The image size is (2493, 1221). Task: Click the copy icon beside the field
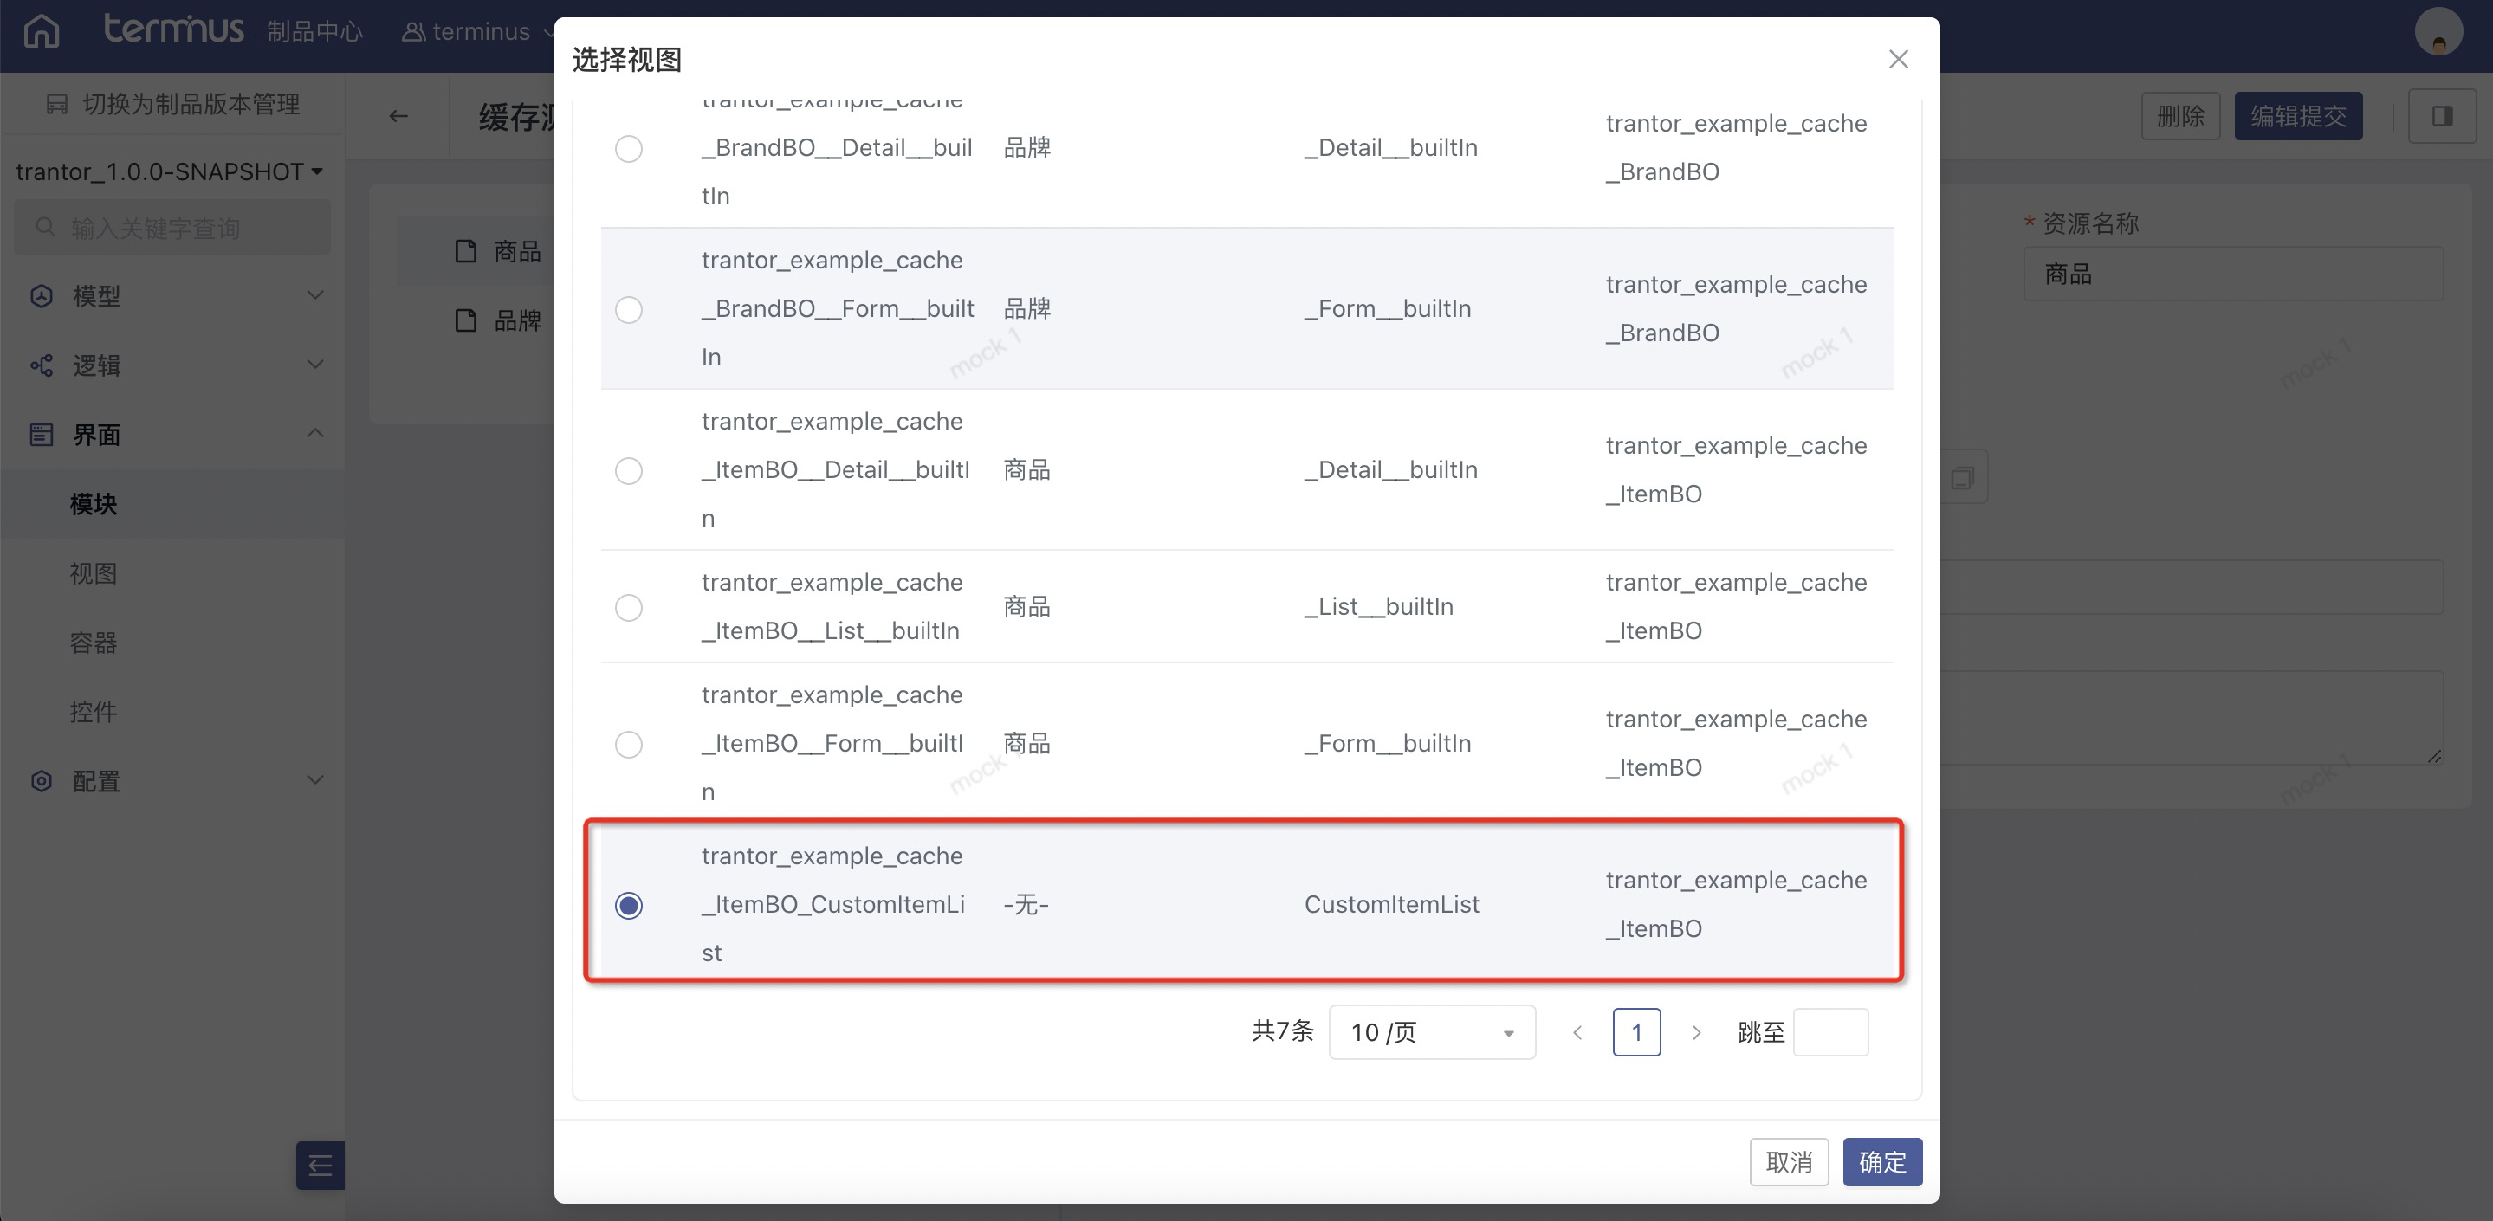pyautogui.click(x=1963, y=477)
